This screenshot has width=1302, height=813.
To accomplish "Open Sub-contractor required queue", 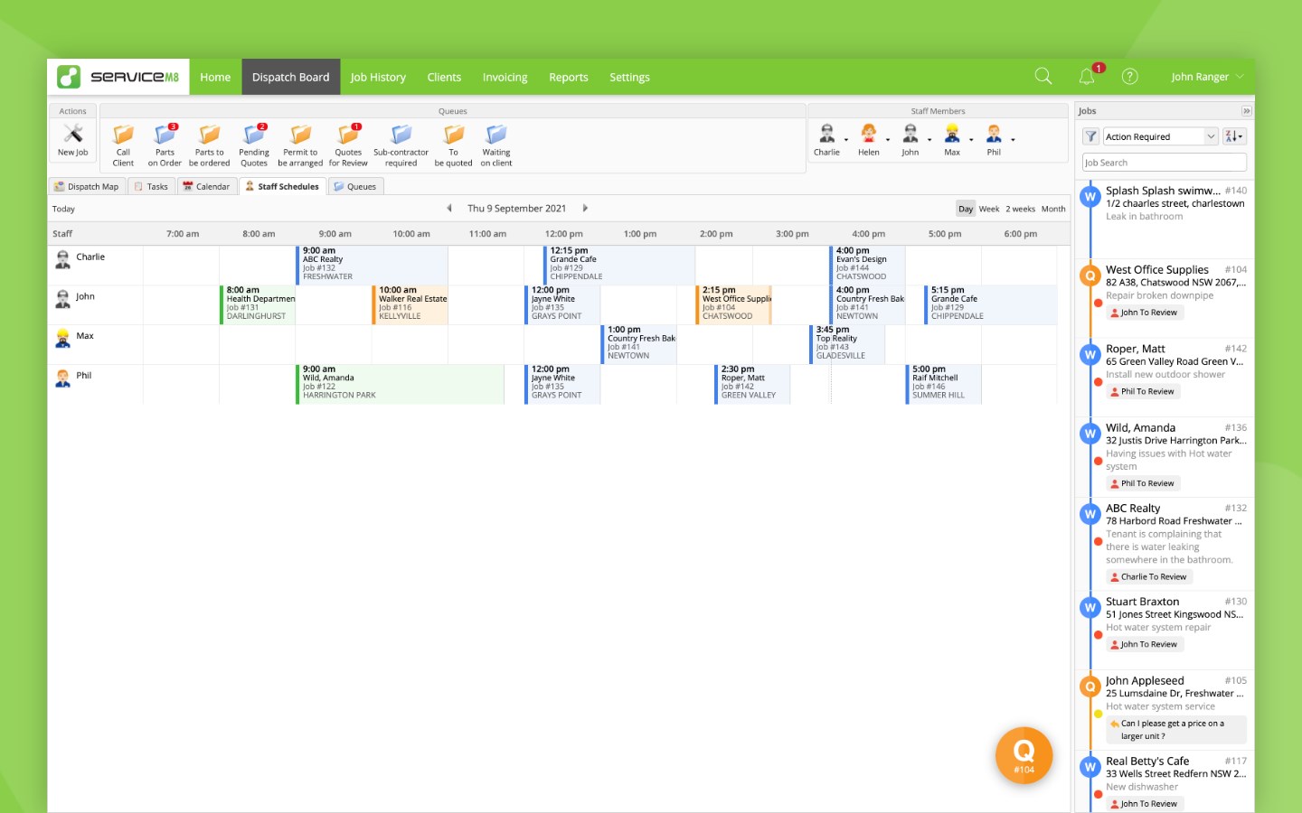I will [x=401, y=145].
